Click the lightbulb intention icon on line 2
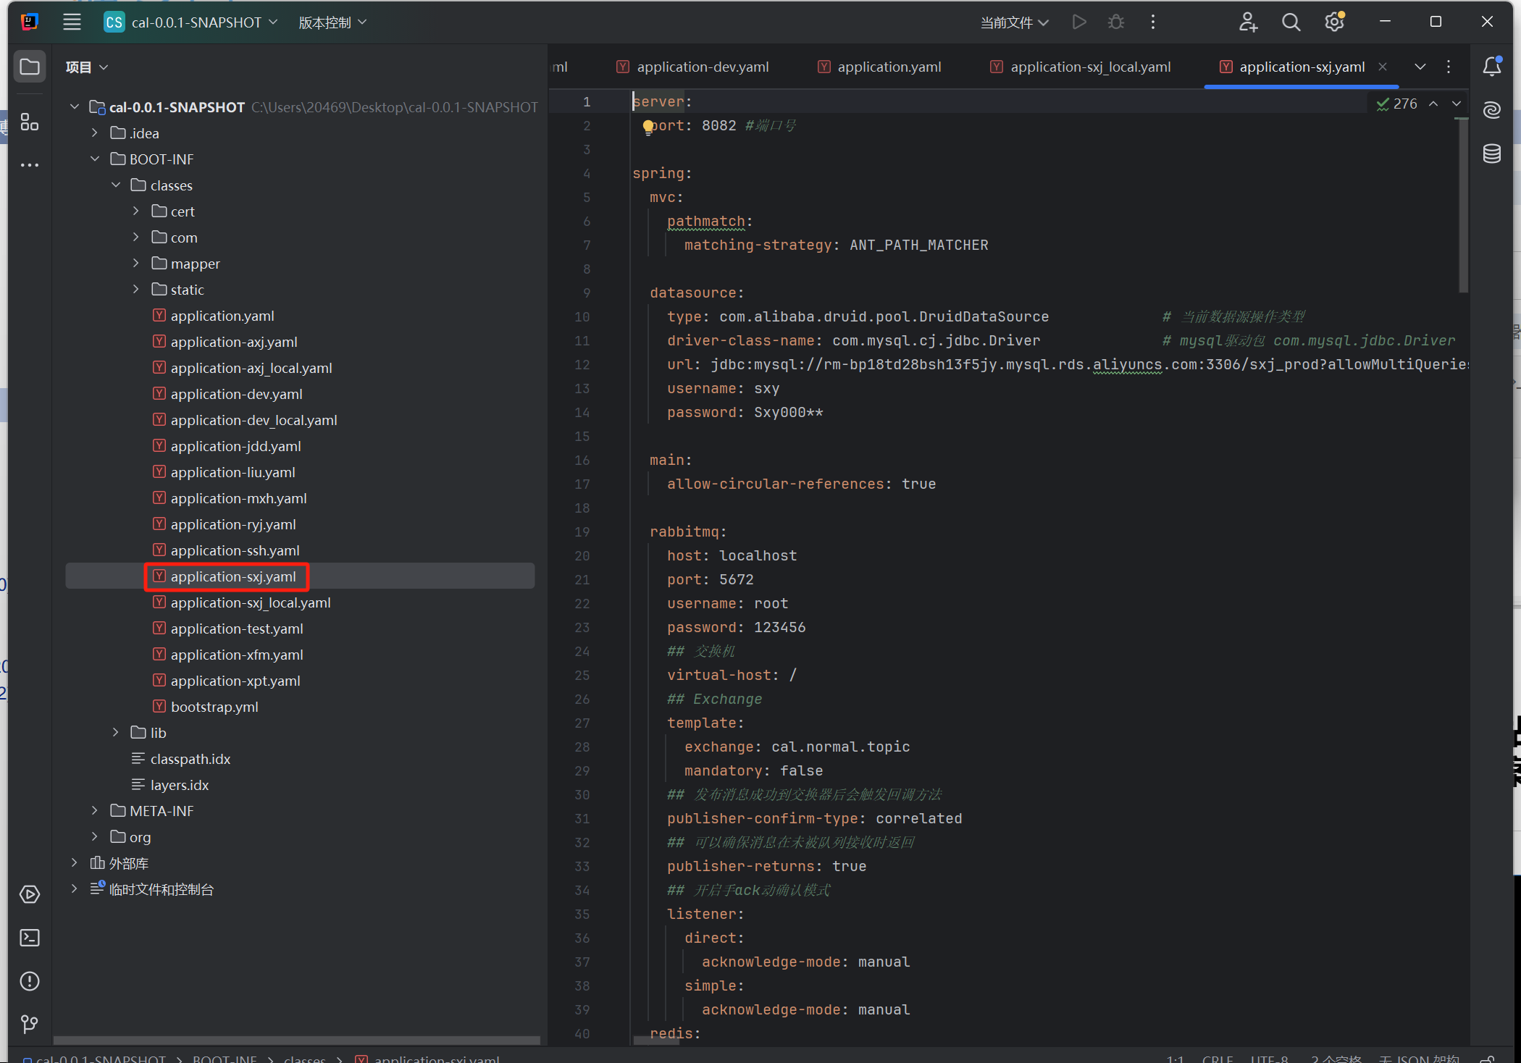 coord(648,127)
